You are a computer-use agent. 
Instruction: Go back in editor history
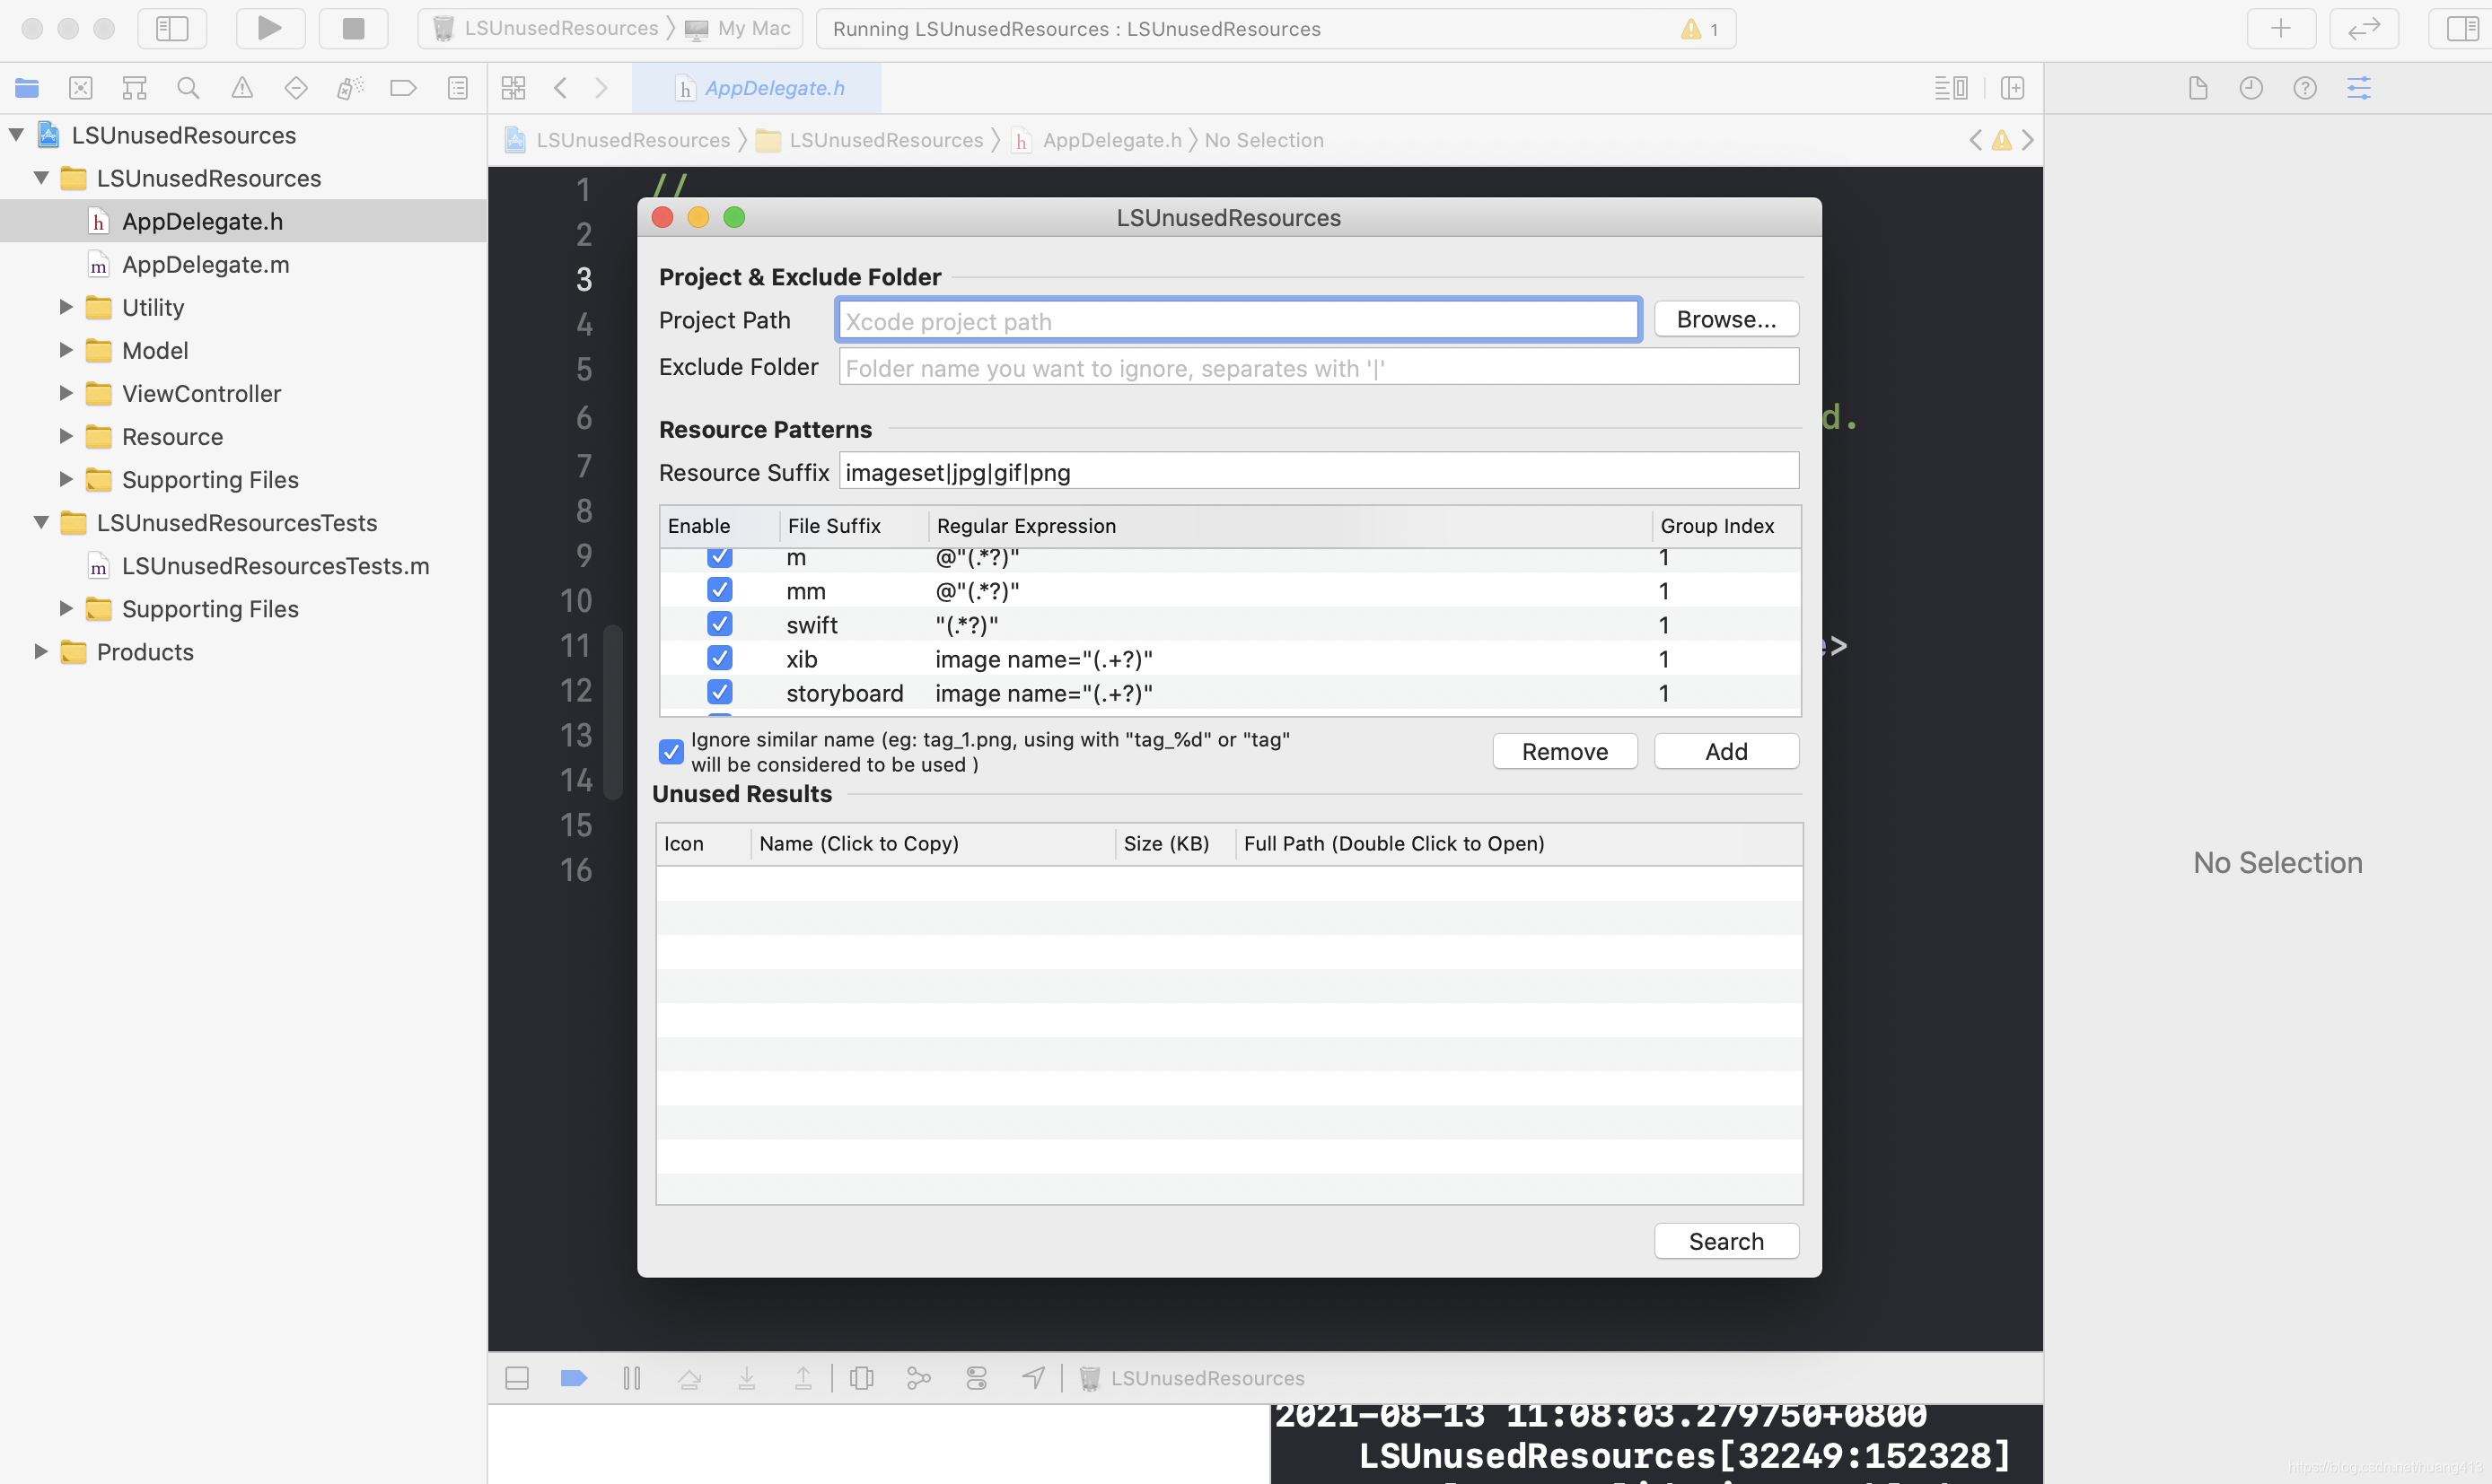pyautogui.click(x=561, y=88)
